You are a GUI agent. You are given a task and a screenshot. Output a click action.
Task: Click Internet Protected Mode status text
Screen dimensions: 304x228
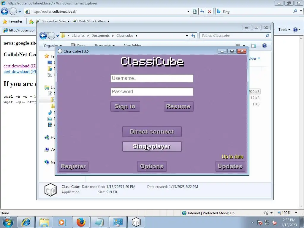(x=211, y=213)
